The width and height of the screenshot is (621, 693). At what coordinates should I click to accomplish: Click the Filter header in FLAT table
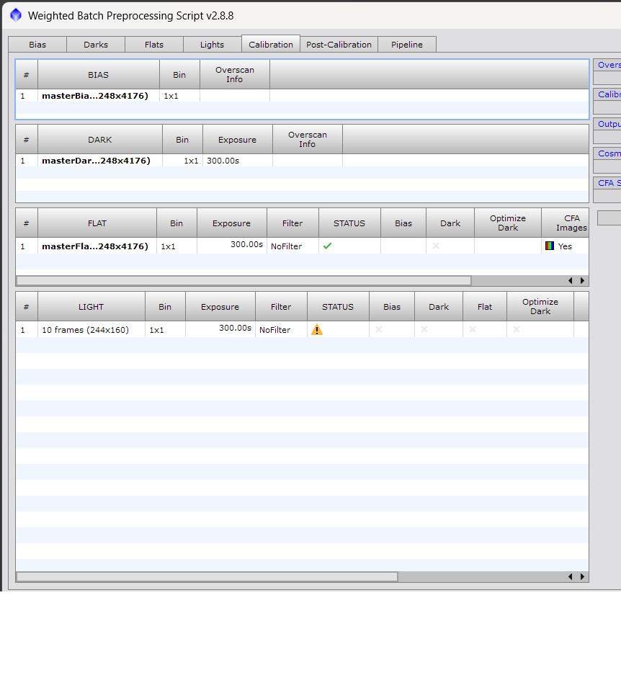[292, 223]
